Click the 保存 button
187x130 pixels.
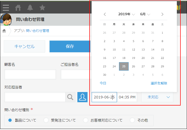tap(70, 46)
